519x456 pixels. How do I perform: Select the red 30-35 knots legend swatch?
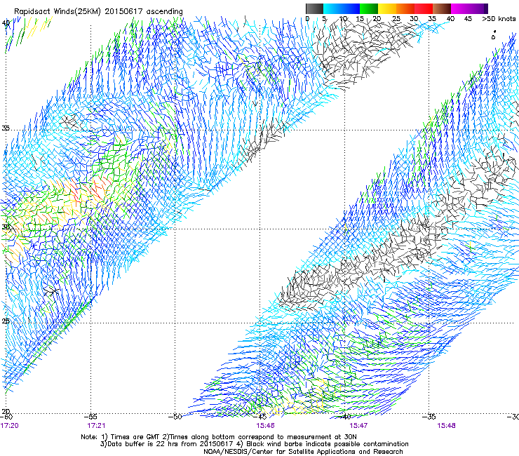pos(424,8)
